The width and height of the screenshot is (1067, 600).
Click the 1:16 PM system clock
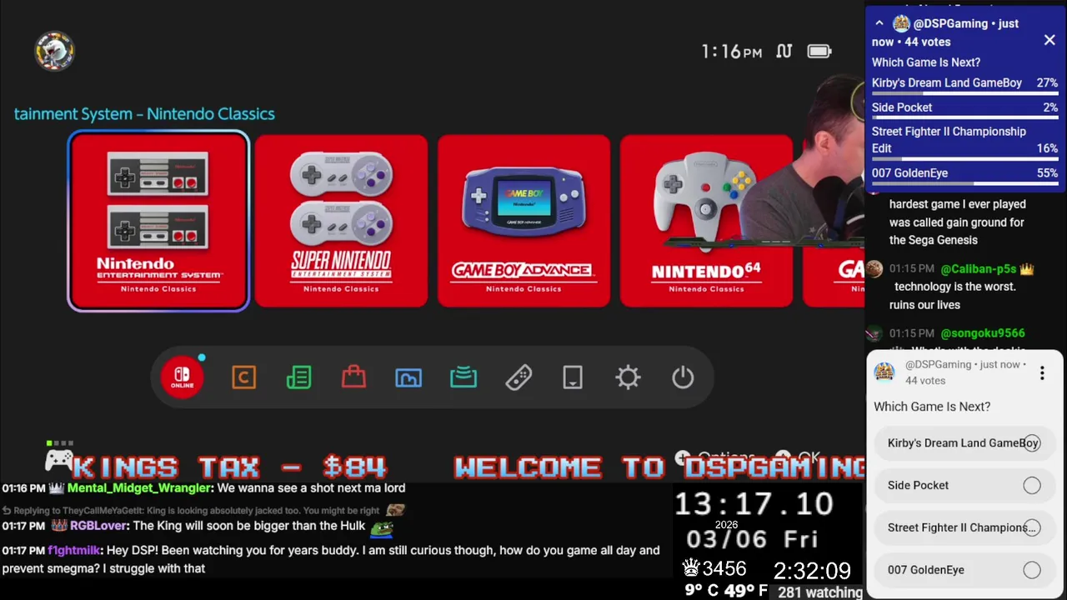point(731,52)
